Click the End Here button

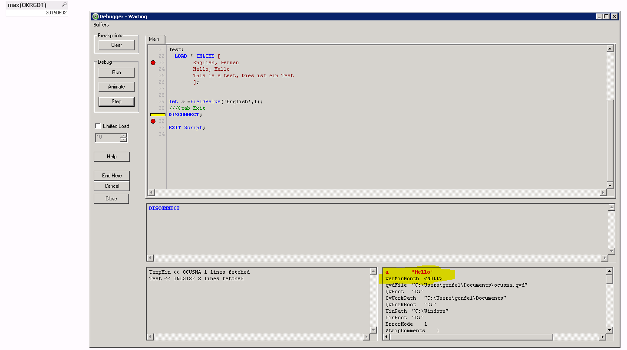(x=112, y=176)
